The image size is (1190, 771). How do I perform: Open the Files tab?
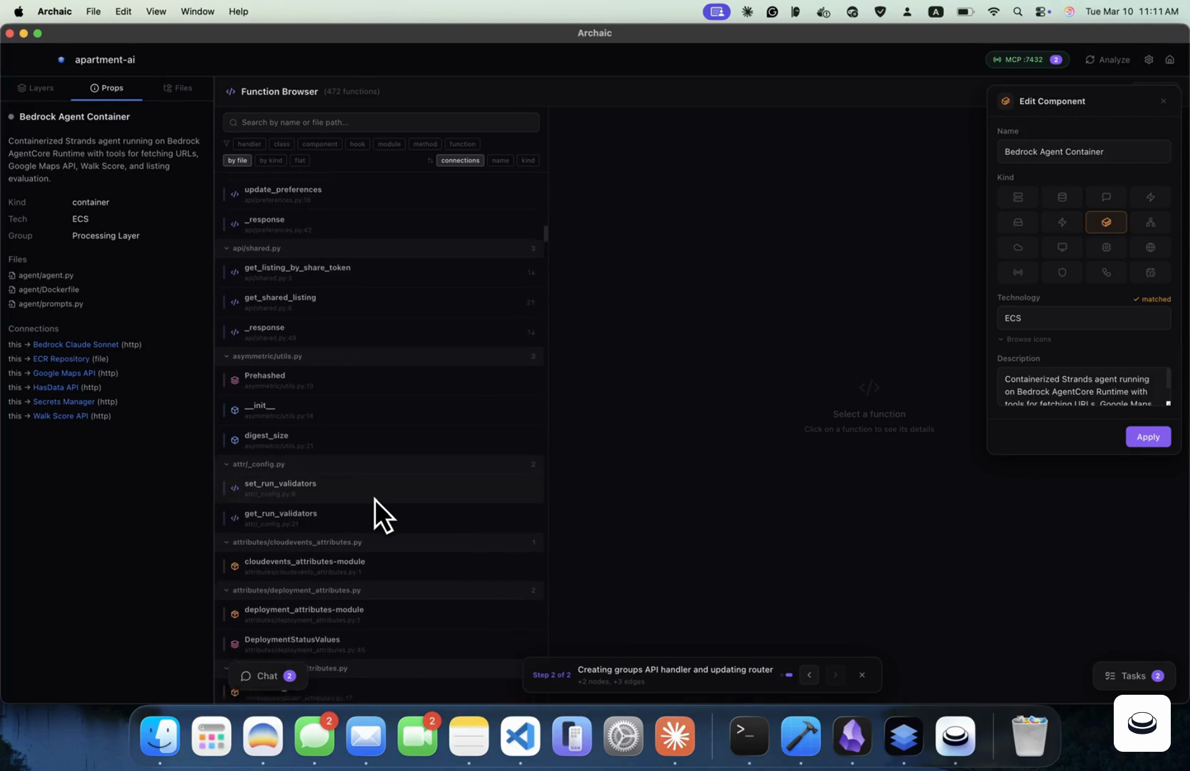178,88
